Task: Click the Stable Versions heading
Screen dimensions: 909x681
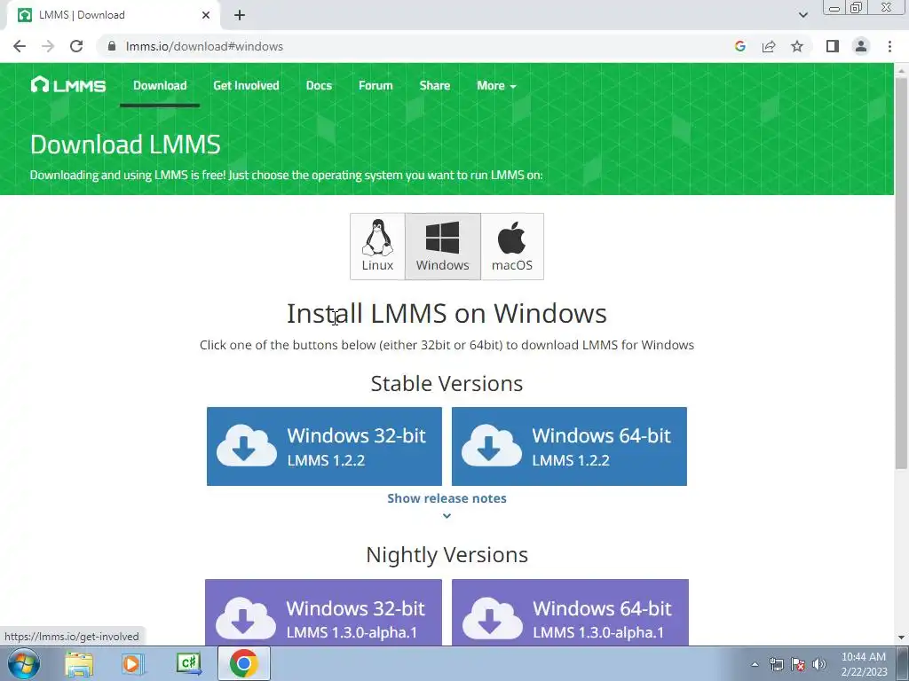Action: pos(447,383)
